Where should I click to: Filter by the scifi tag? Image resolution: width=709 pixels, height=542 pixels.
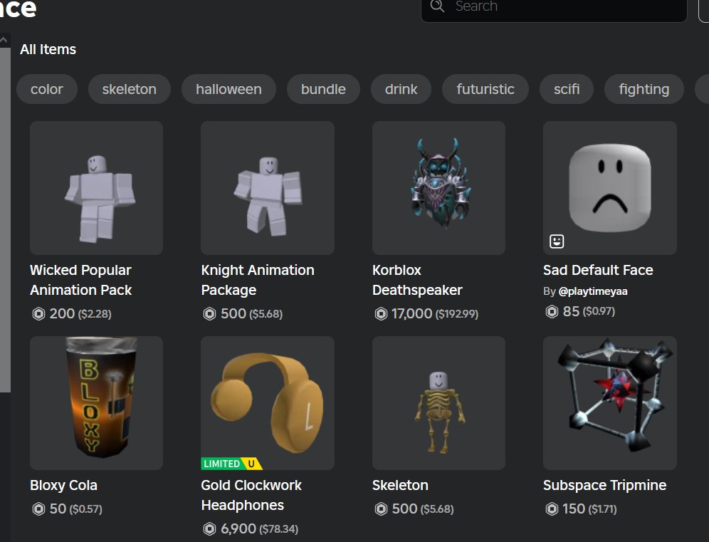(x=567, y=89)
